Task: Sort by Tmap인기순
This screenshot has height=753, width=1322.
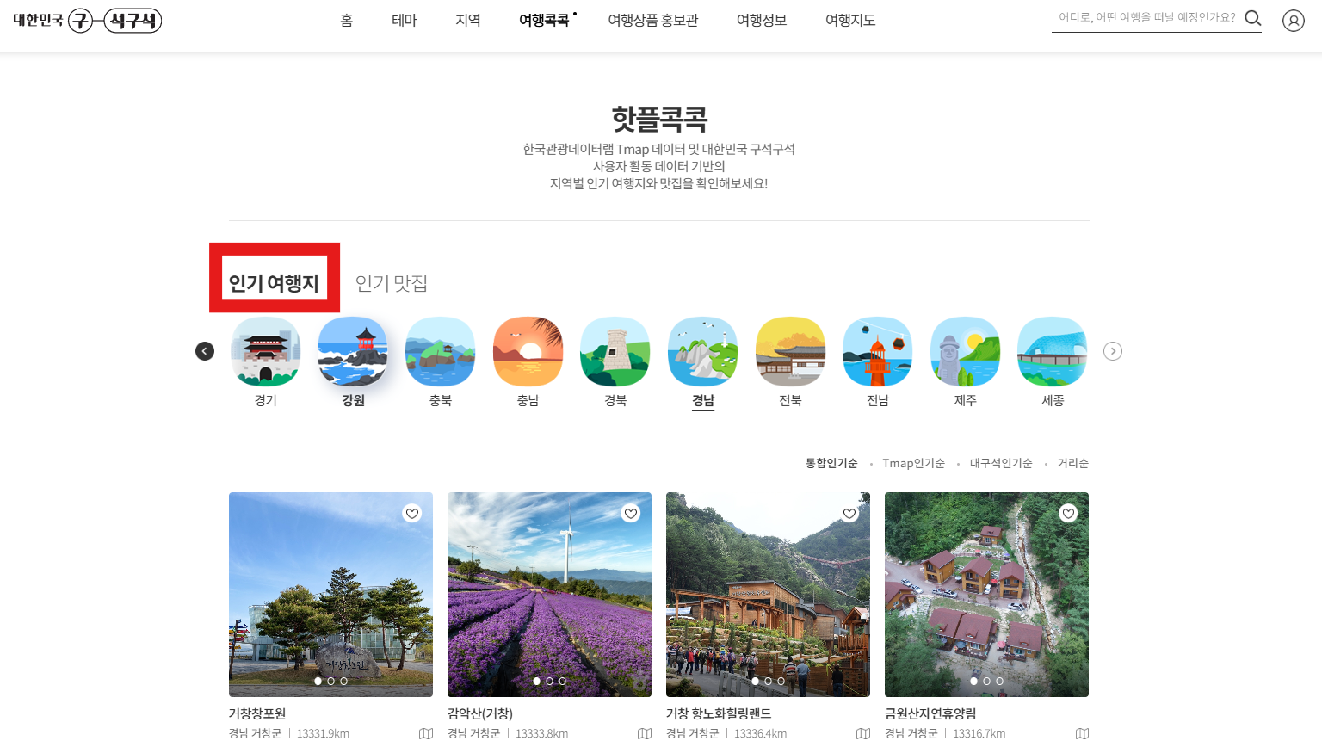Action: [x=914, y=463]
